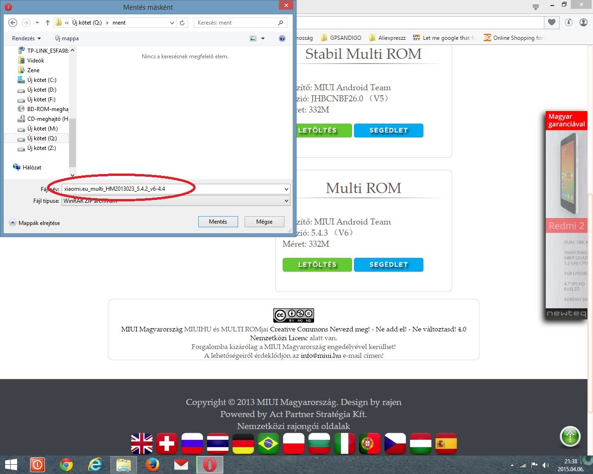Launch Internet Explorer from the taskbar
Screen dimensions: 593x474
click(95, 465)
